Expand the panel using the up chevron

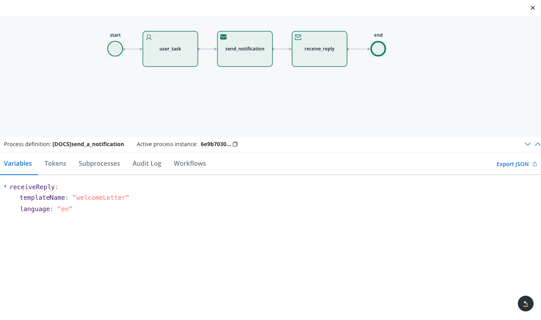537,144
